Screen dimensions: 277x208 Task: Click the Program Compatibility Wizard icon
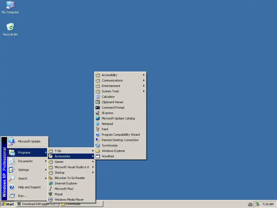(x=98, y=135)
